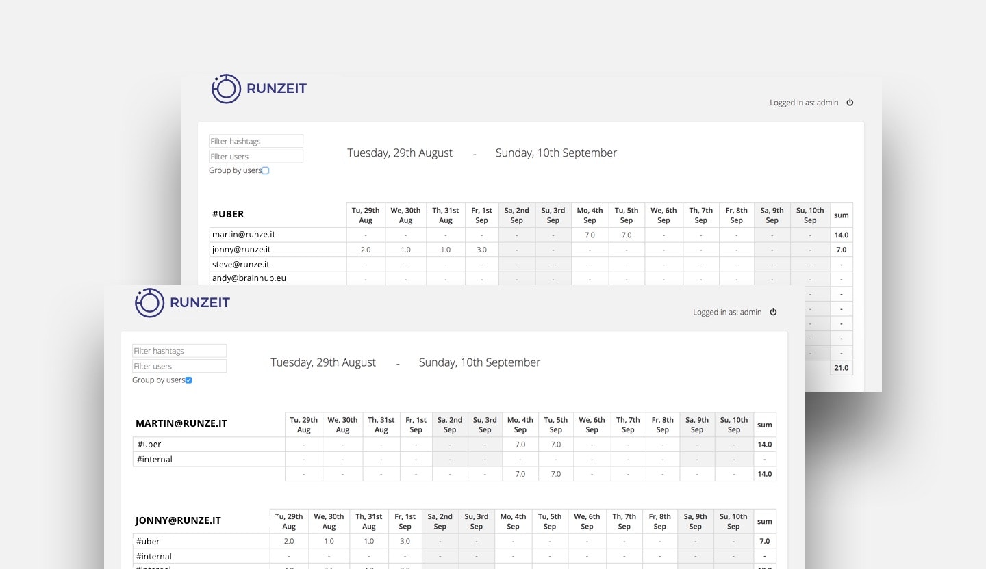This screenshot has height=569, width=986.
Task: Click sum column header in Martin's table
Action: pos(764,425)
